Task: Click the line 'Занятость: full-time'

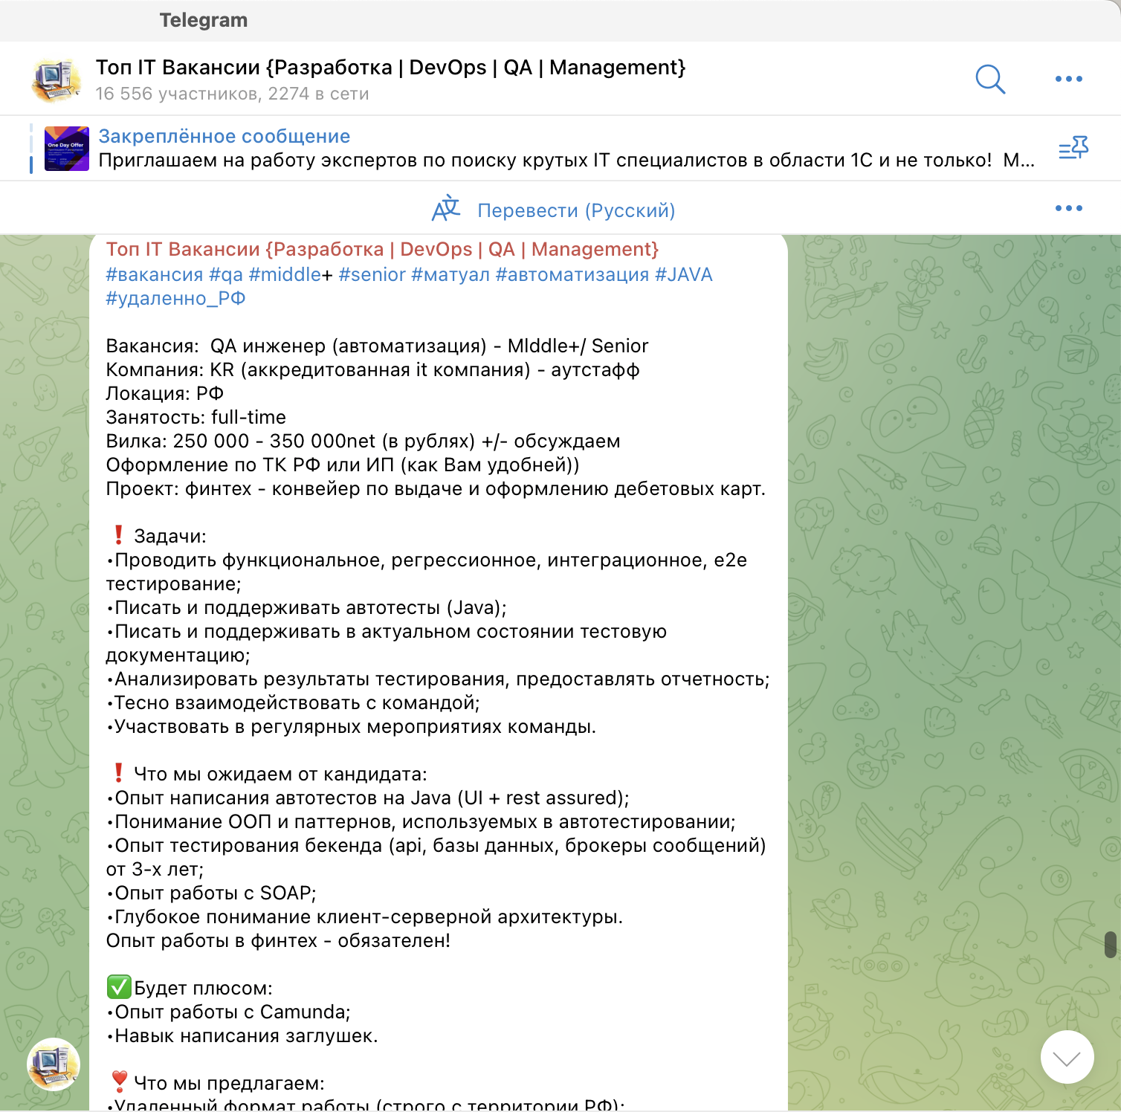Action: tap(196, 417)
